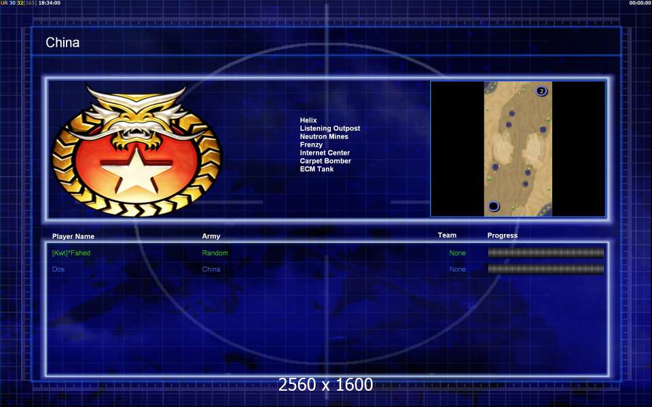Select the 'Carpet Bomber' text
Image resolution: width=652 pixels, height=407 pixels.
point(325,161)
